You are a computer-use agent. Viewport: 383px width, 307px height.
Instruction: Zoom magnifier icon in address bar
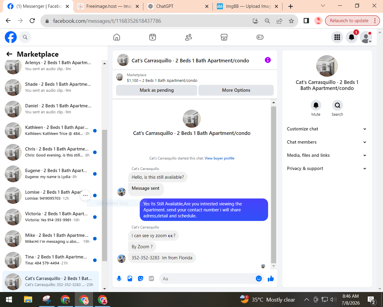pos(267,21)
